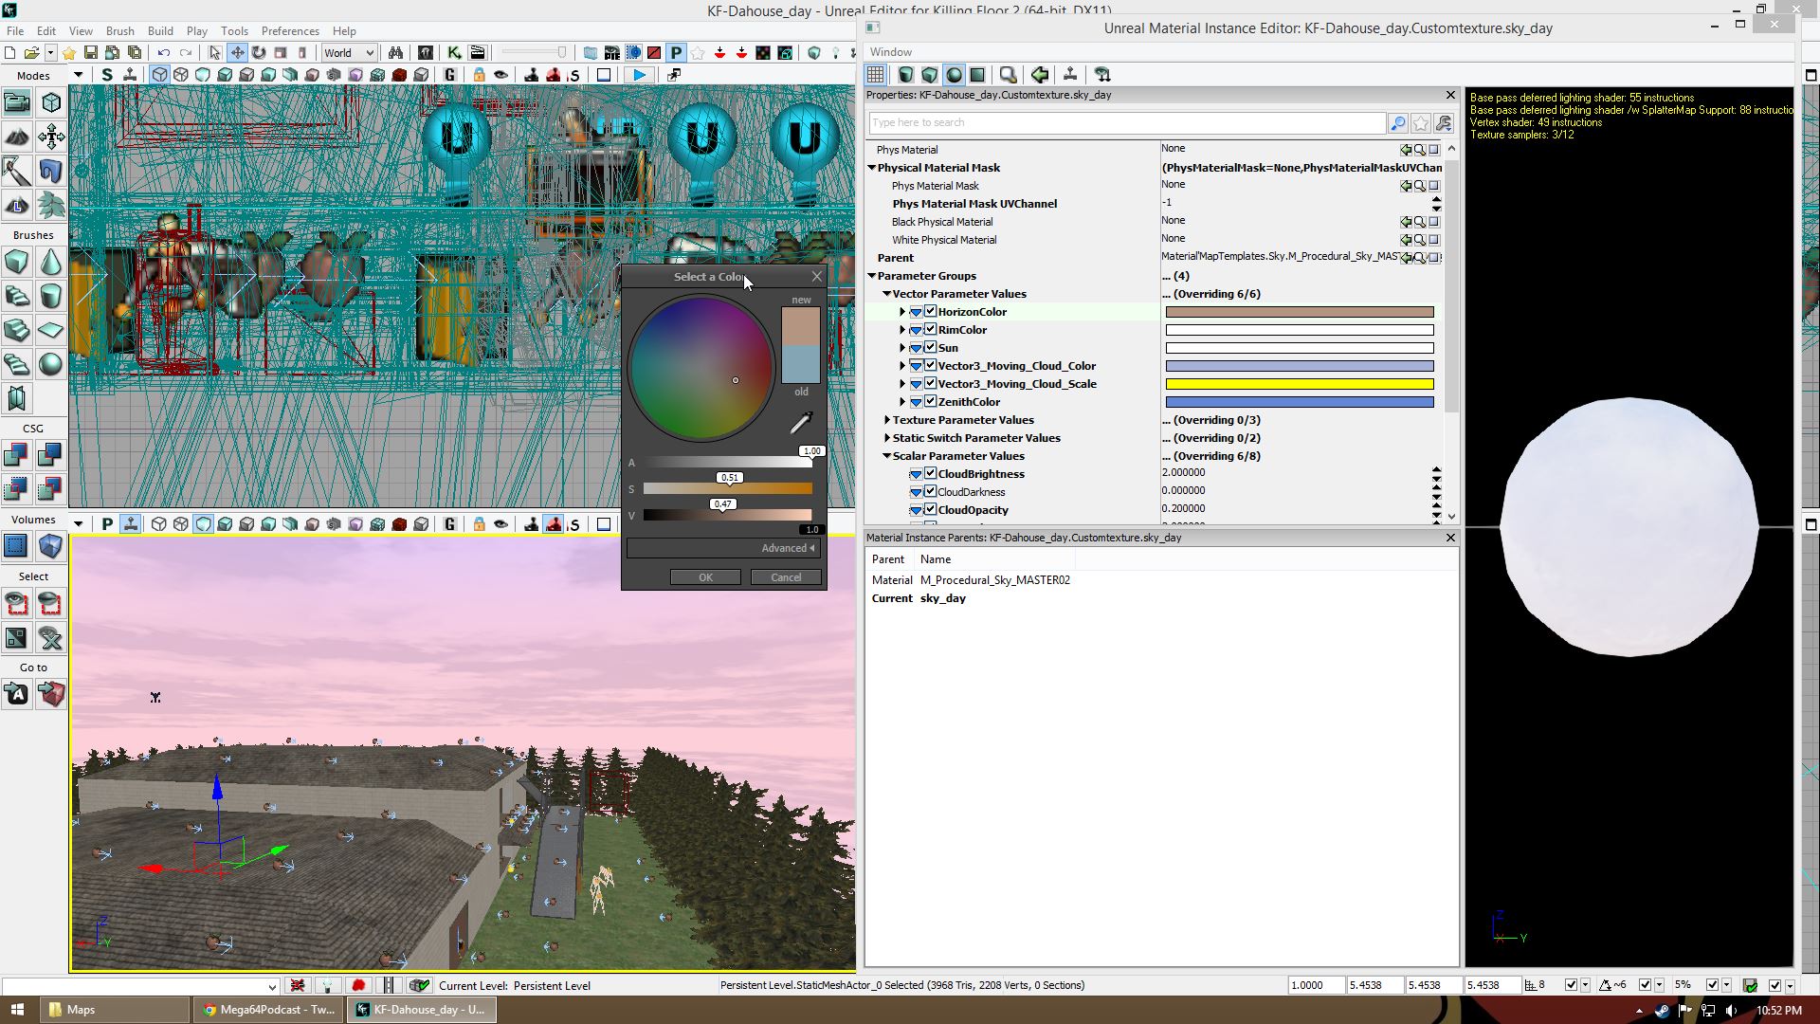Open the Preferences menu

pos(290,31)
